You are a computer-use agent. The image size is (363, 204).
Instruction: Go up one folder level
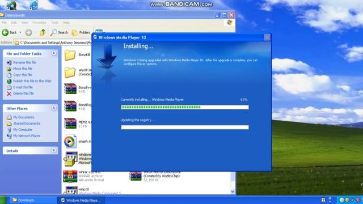tap(43, 32)
